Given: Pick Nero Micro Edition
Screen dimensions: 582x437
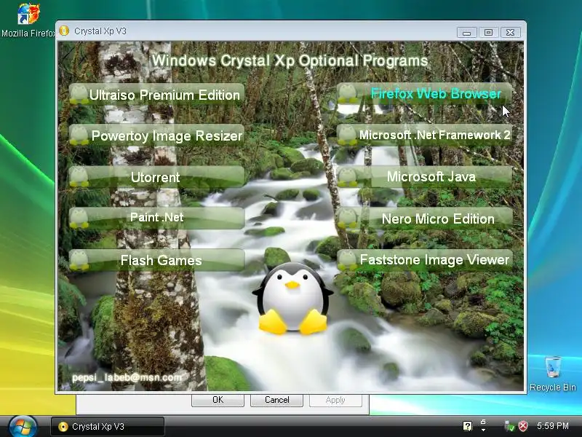Looking at the screenshot, I should [425, 218].
